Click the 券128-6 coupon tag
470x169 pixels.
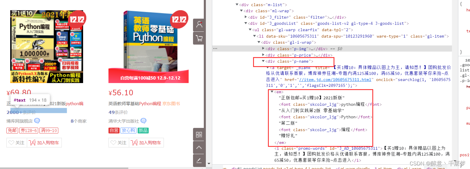tap(29, 131)
